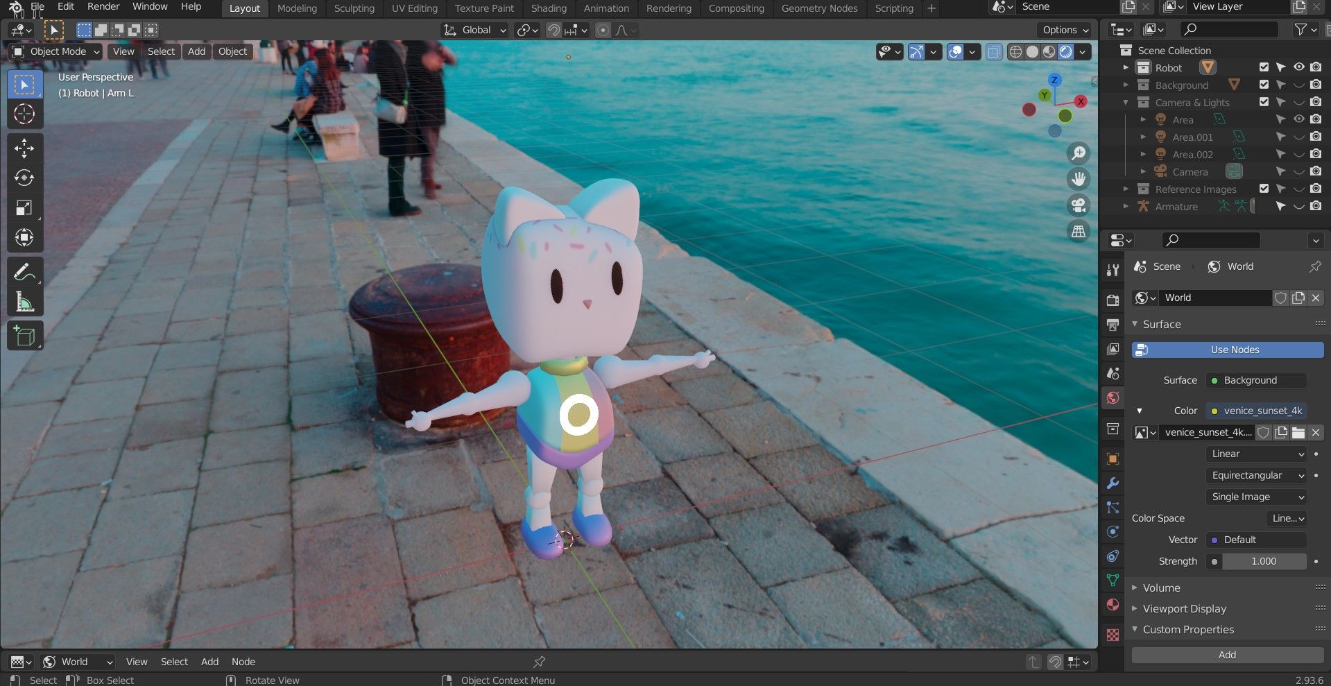
Task: Choose the Annotate pencil tool
Action: (24, 273)
